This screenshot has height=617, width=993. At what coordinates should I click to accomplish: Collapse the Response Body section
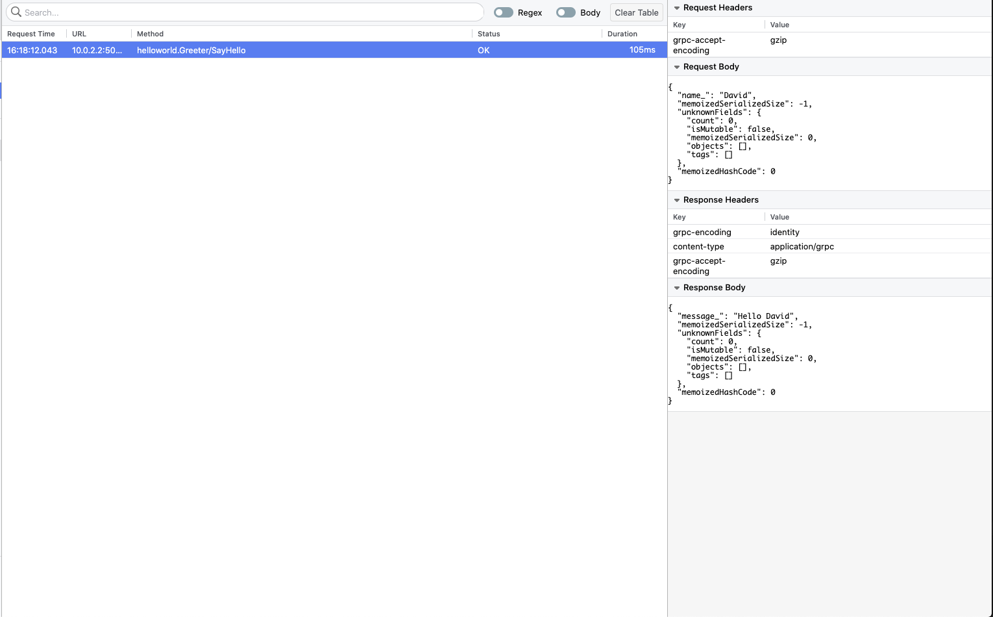pyautogui.click(x=677, y=288)
